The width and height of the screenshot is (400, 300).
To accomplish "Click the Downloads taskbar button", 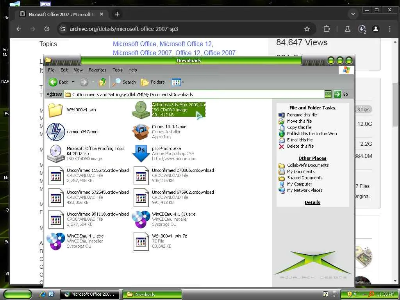I will [x=152, y=295].
